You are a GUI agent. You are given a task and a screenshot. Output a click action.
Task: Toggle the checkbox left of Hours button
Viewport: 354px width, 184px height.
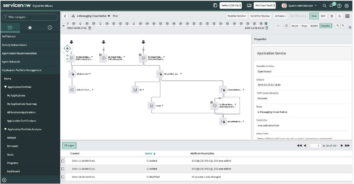pyautogui.click(x=286, y=26)
